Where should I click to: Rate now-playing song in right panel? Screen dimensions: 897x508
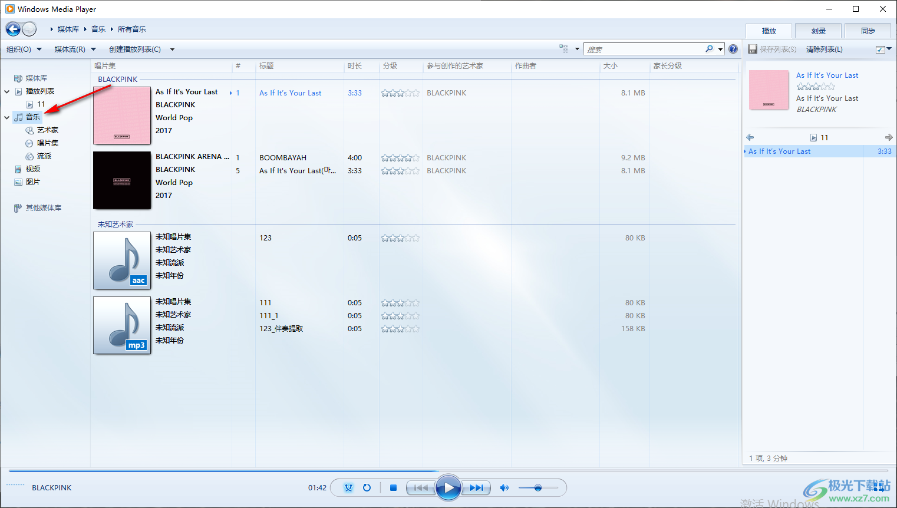click(816, 87)
